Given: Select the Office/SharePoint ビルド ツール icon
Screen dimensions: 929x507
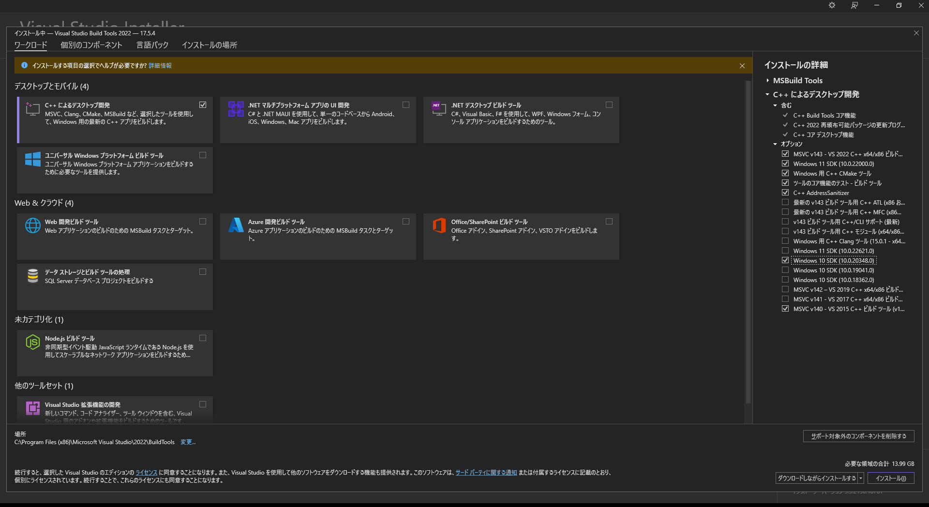Looking at the screenshot, I should pyautogui.click(x=438, y=225).
